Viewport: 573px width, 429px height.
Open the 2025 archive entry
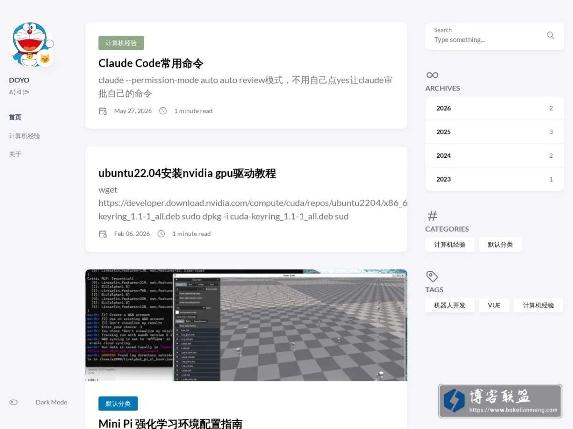[x=495, y=132]
